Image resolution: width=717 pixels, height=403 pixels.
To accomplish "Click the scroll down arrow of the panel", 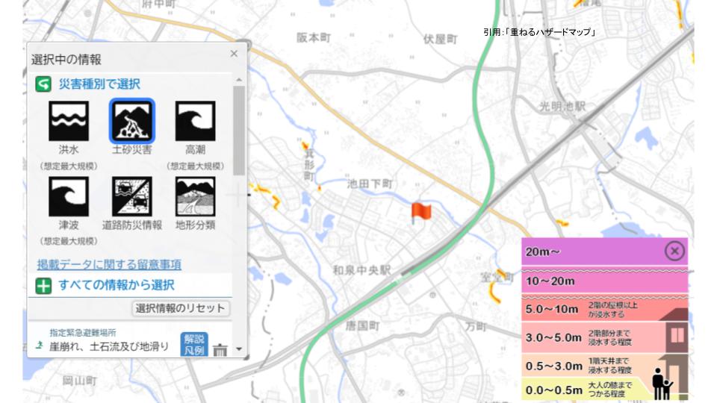I will click(239, 349).
